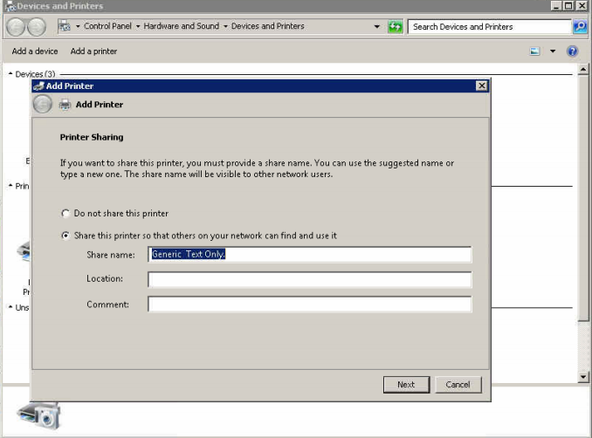Click the Add Printer title bar icon
The image size is (592, 438).
(38, 86)
